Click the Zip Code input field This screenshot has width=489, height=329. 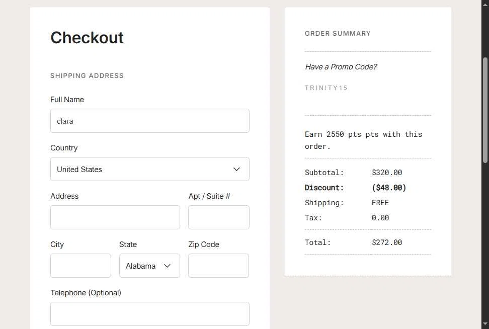pos(219,266)
